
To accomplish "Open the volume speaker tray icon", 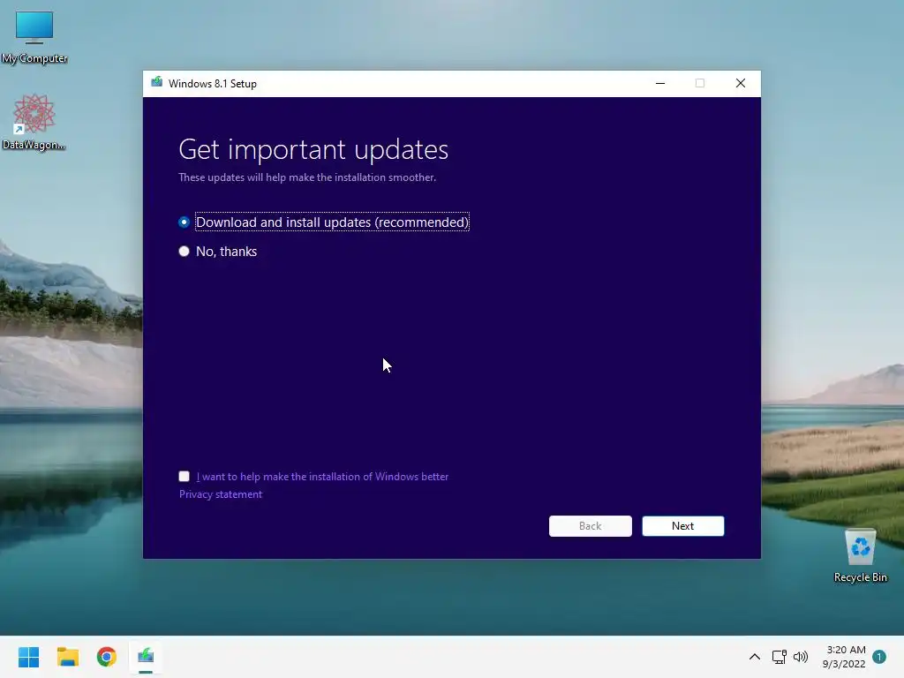I will pyautogui.click(x=800, y=657).
